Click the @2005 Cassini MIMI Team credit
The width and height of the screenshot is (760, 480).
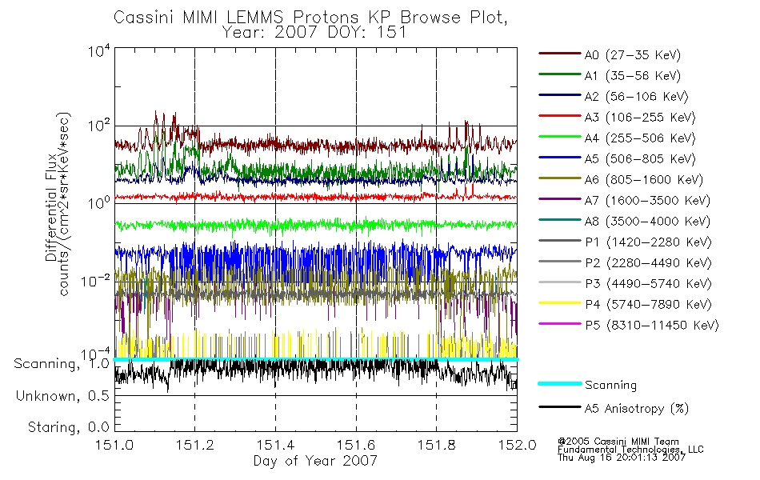click(x=618, y=442)
